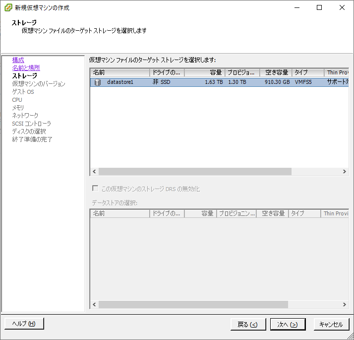Viewport: 354px width, 340px height.
Task: Click lower table scroll left arrow
Action: coord(94,304)
